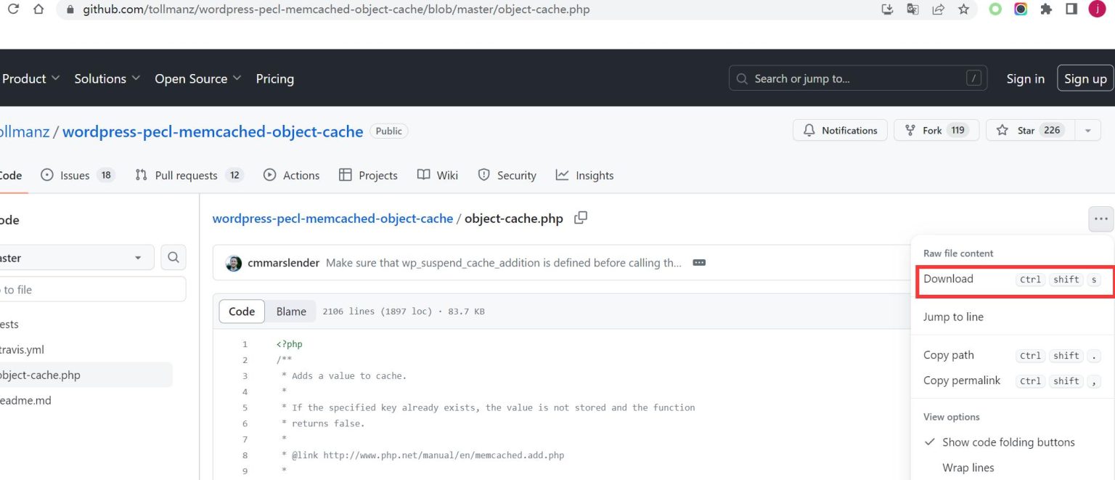The height and width of the screenshot is (480, 1115).
Task: Copy file path icon beside object-cache.php
Action: point(581,218)
